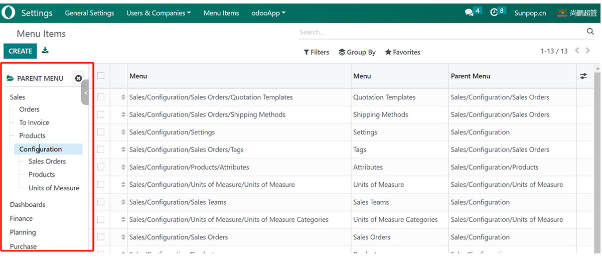Select Orders under Sales tree
Screen dimensions: 602x272
pyautogui.click(x=29, y=109)
